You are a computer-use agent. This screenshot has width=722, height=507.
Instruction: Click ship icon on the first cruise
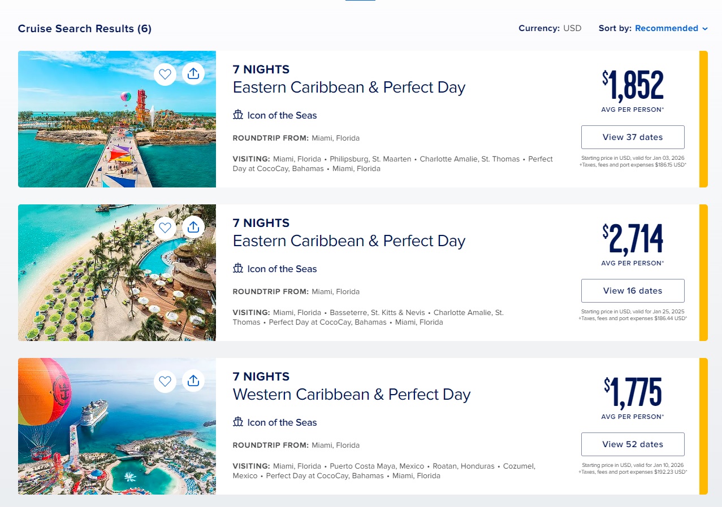pos(238,115)
